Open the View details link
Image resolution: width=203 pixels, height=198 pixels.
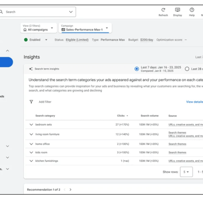(x=194, y=102)
